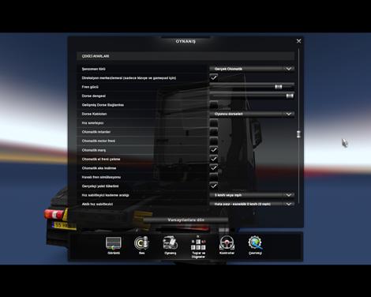Screen dimensions: 371x297
Task: Open the Ses audio settings icon
Action: click(141, 245)
